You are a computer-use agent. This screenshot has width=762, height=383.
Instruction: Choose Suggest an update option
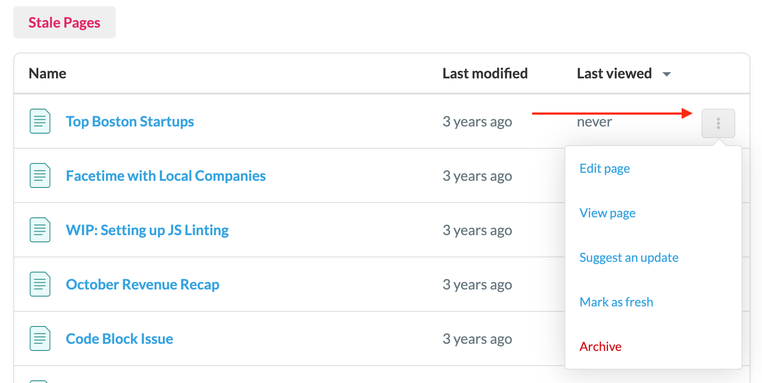[628, 257]
